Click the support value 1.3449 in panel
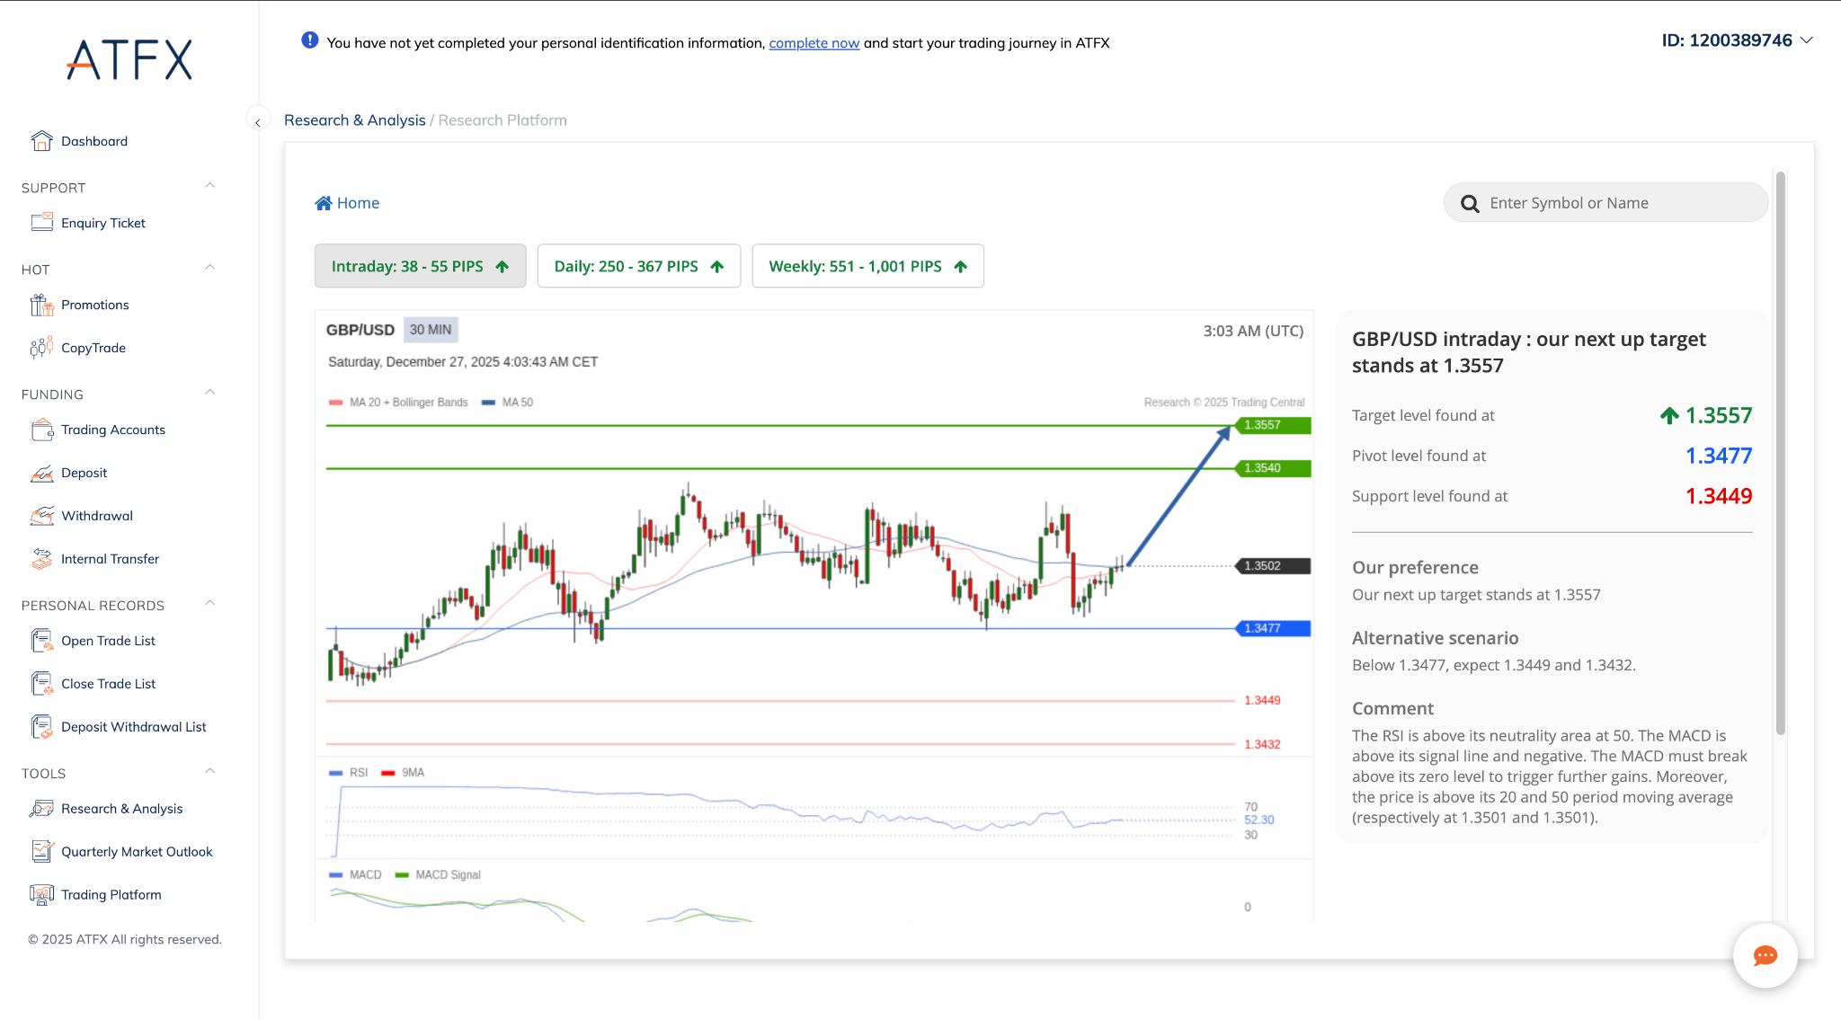This screenshot has height=1020, width=1841. point(1718,496)
